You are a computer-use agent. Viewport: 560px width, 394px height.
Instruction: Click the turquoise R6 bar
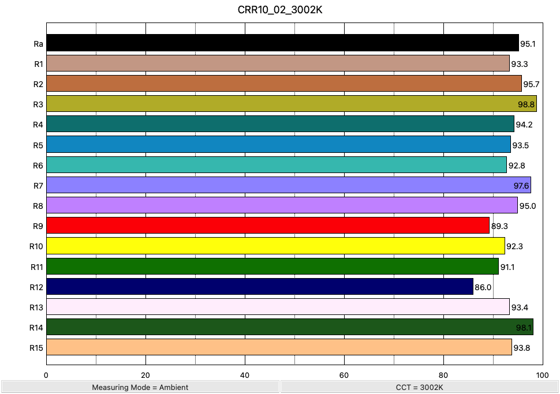tap(277, 164)
